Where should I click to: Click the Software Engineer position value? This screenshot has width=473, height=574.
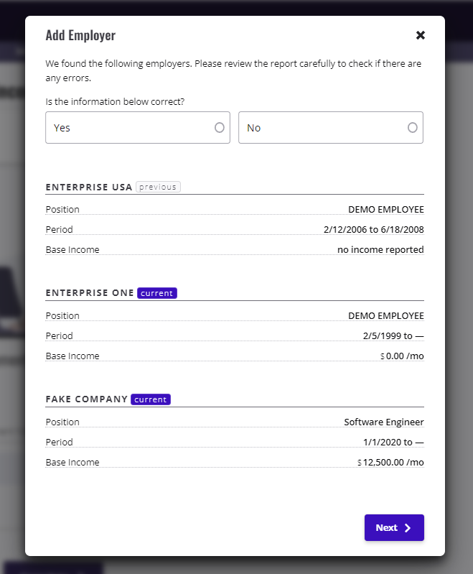point(384,422)
